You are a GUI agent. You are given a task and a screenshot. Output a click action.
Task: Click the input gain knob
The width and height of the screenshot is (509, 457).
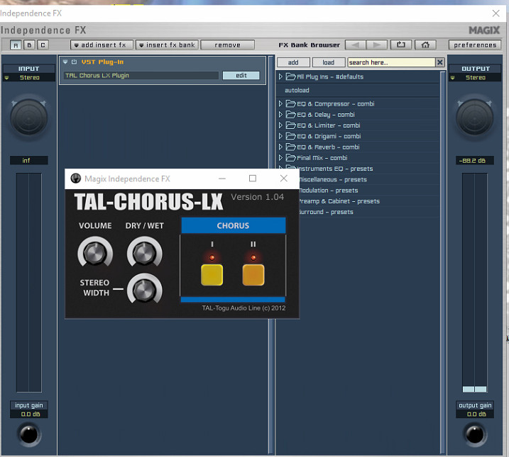[x=29, y=434]
